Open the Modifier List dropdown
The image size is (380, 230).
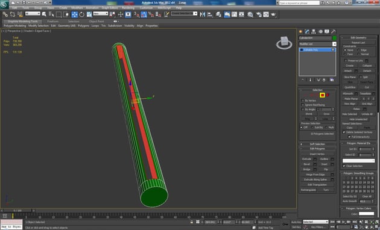[318, 44]
